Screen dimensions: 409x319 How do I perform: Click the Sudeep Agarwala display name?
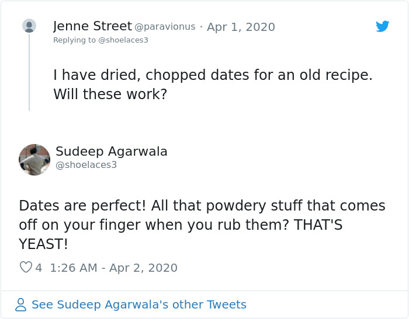point(111,152)
